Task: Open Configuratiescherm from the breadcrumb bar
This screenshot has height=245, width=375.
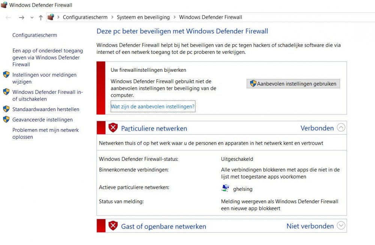Action: (x=85, y=17)
